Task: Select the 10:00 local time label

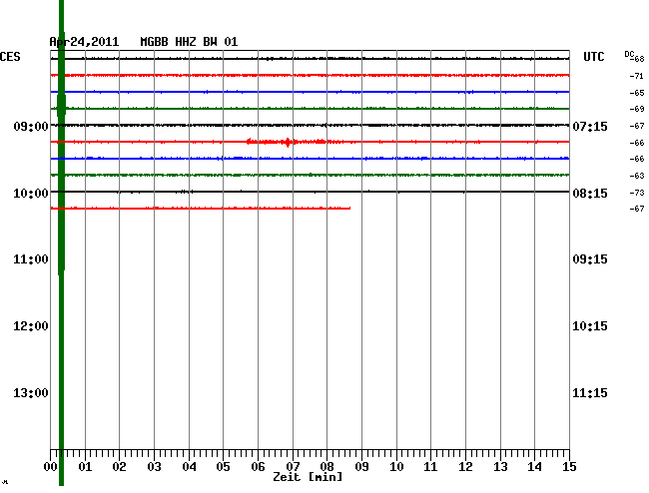Action: (31, 194)
